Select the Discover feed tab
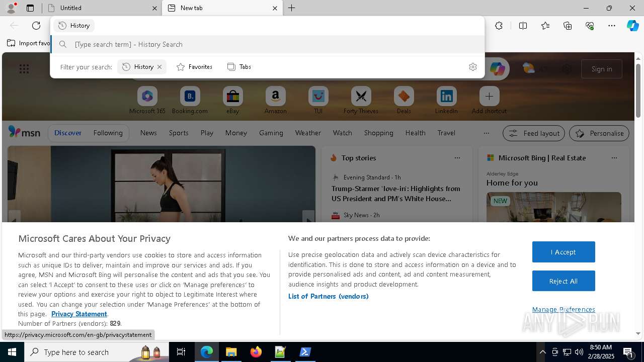The image size is (644, 362). pos(68,133)
